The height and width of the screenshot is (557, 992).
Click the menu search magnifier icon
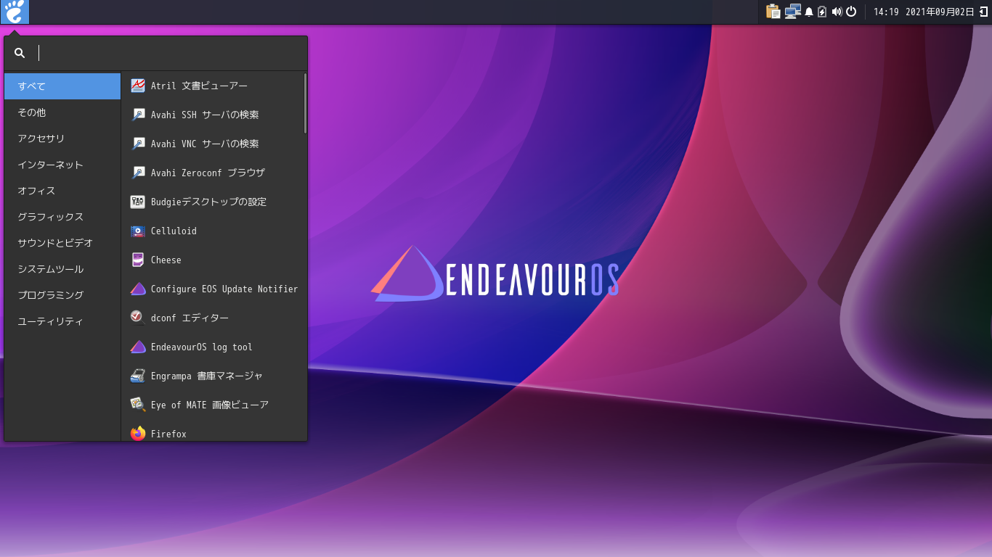(x=20, y=53)
